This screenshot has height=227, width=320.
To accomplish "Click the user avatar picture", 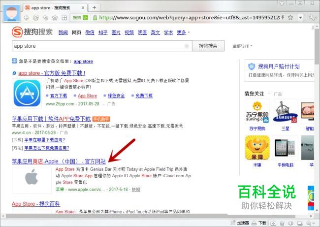I will coord(12,13).
